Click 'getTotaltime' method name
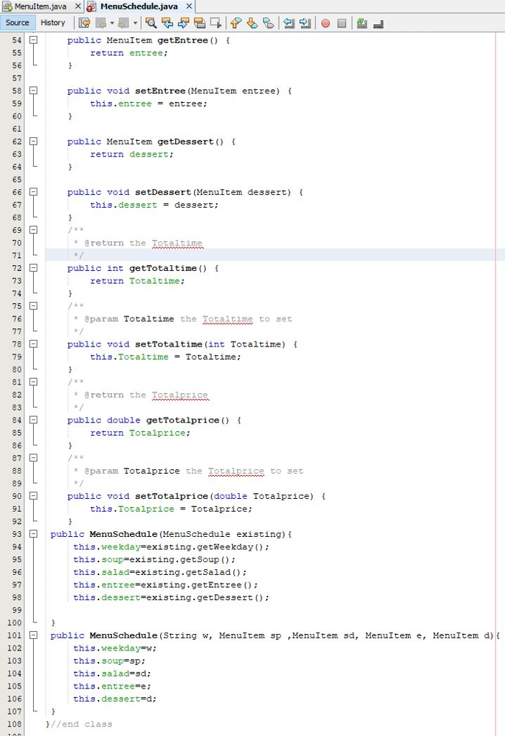This screenshot has width=505, height=736. pos(163,269)
